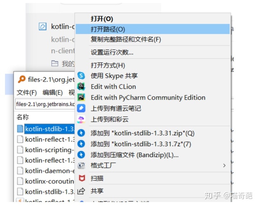Image resolution: width=259 pixels, height=206 pixels.
Task: Choose 打开方式(H) menu entry
Action: coord(153,65)
